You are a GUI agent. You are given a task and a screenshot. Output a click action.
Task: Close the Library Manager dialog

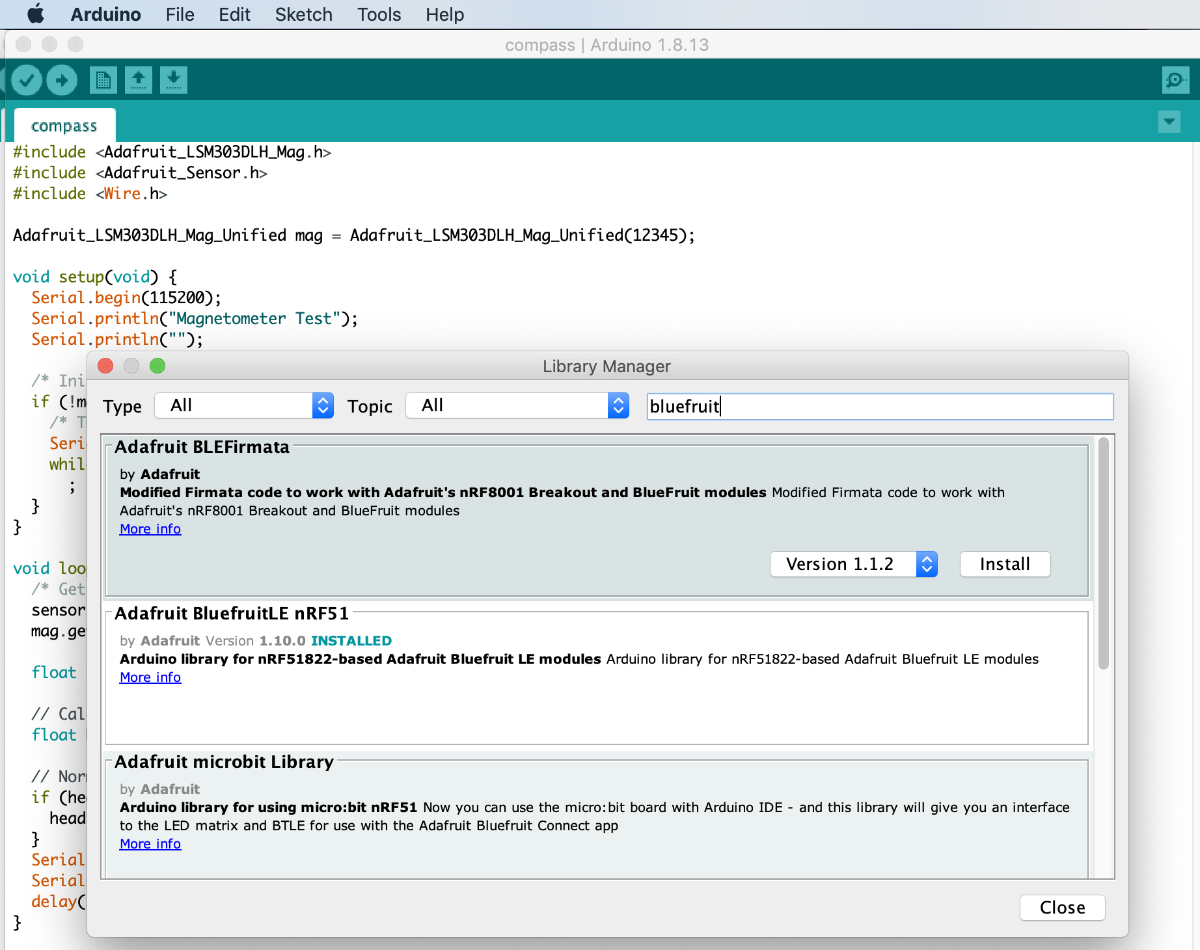(1062, 908)
